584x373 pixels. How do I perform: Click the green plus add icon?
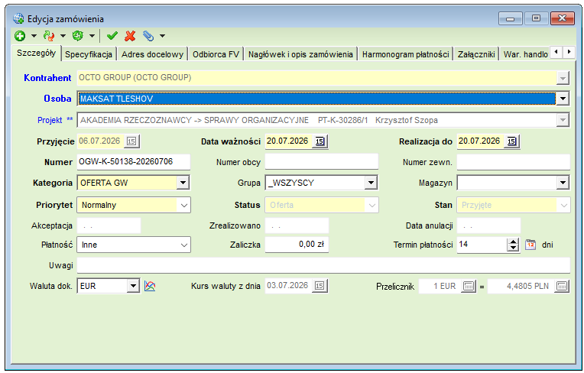pyautogui.click(x=20, y=36)
